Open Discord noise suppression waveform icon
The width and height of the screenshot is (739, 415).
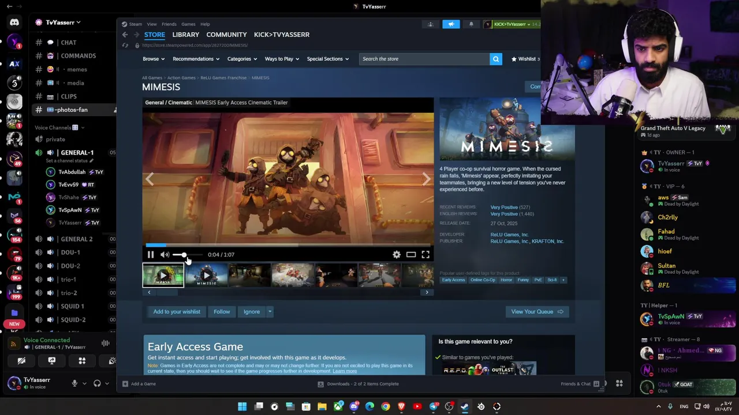pos(105,344)
